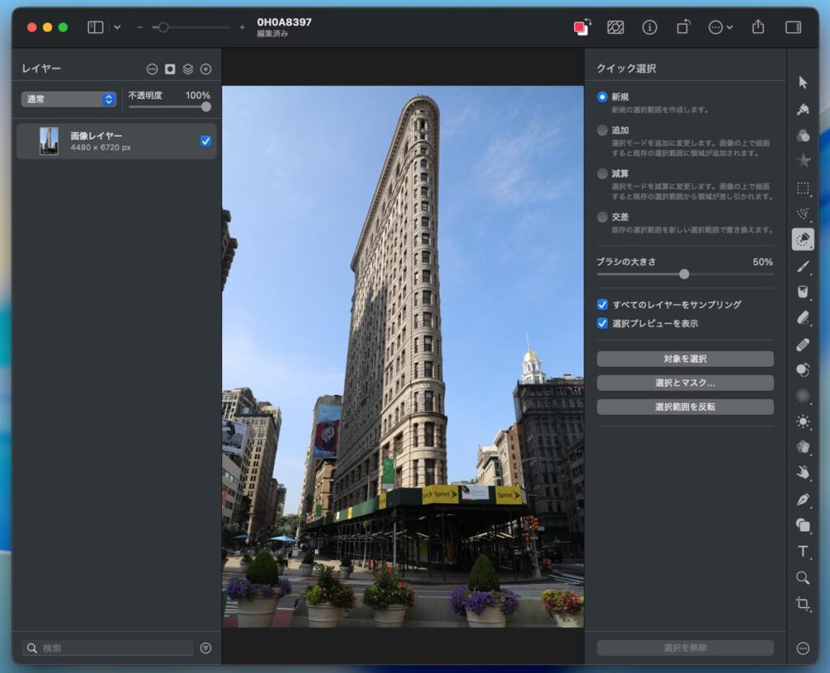Uncheck すべてのレイヤーをサンプリング
This screenshot has width=830, height=673.
point(602,305)
